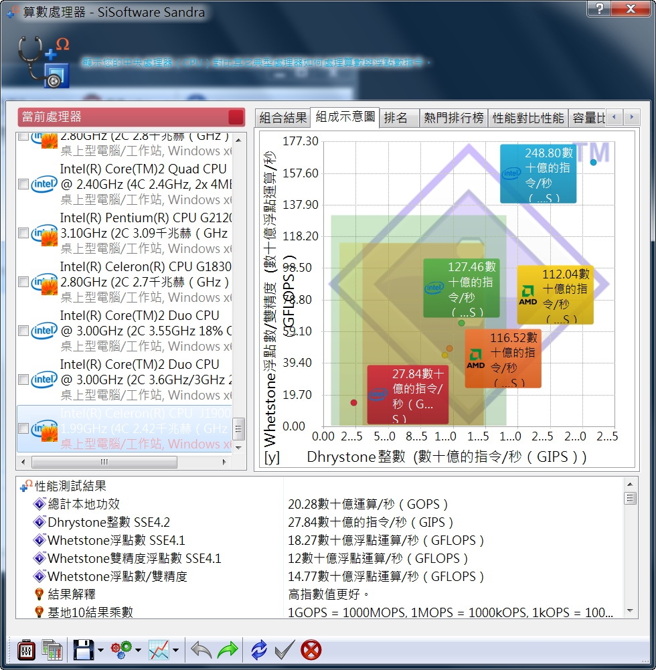The image size is (656, 670).
Task: Go forward with the green arrow
Action: pos(228,650)
